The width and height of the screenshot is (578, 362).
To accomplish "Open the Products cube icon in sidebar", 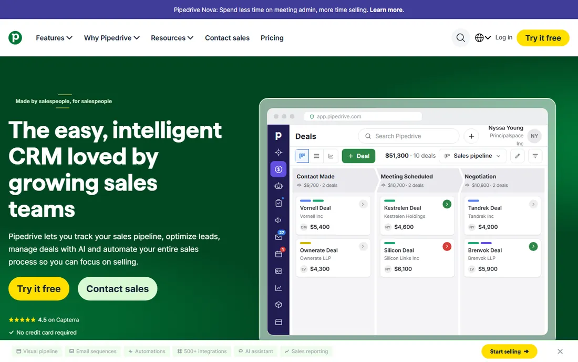I will (x=278, y=305).
